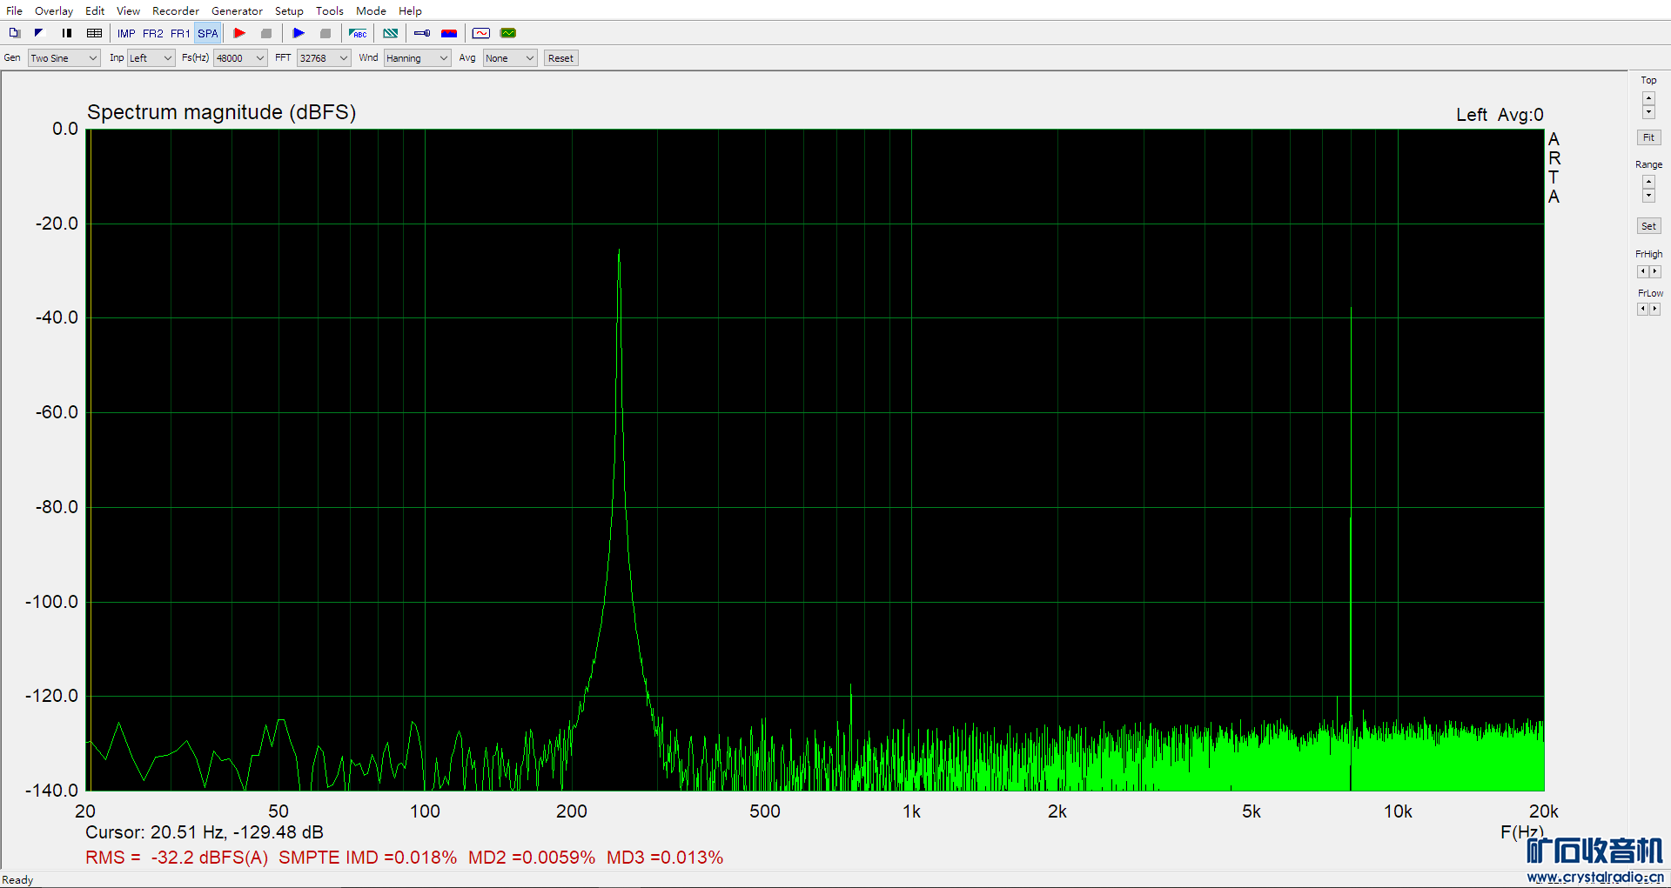Click the new document icon

15,33
